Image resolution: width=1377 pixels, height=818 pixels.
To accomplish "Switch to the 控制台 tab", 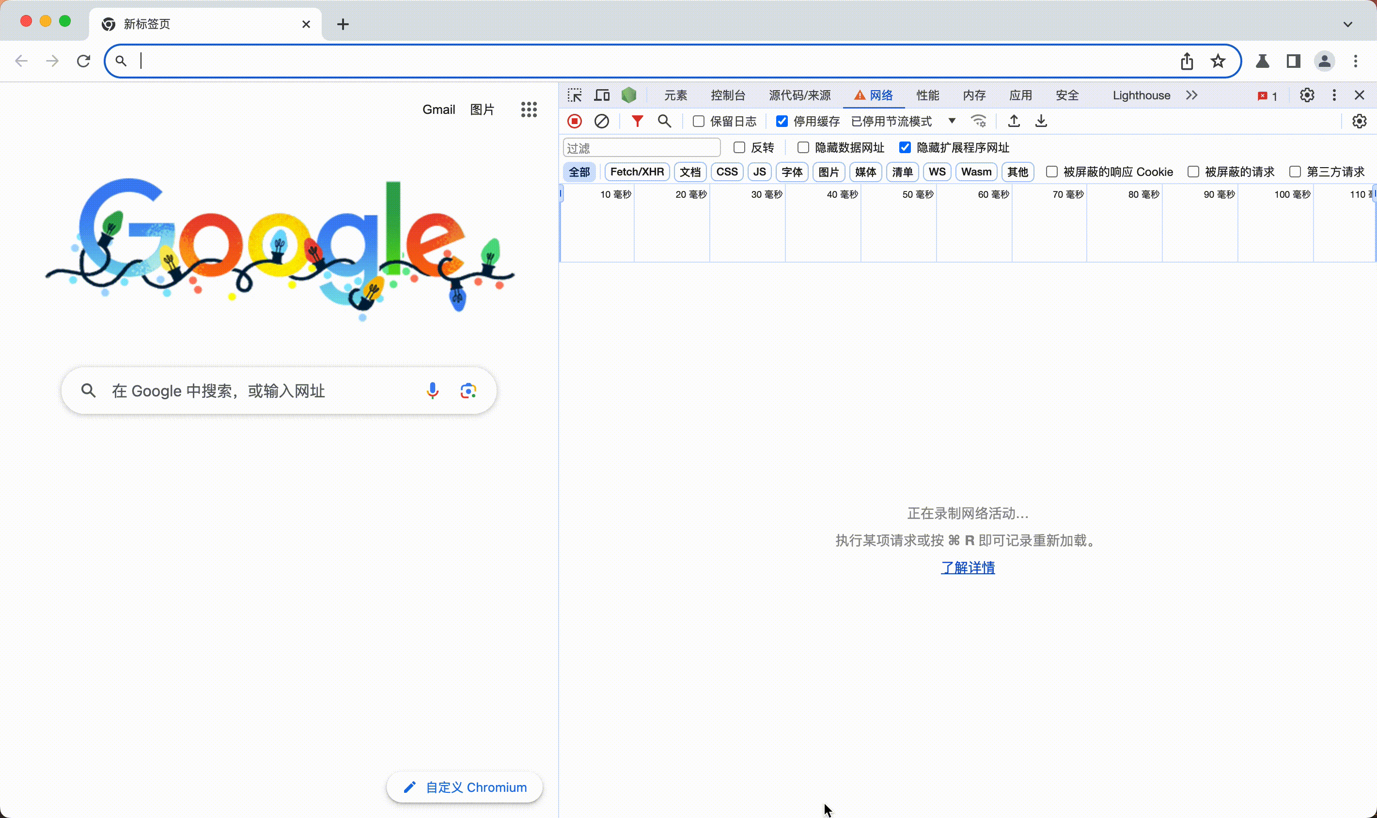I will (x=728, y=95).
